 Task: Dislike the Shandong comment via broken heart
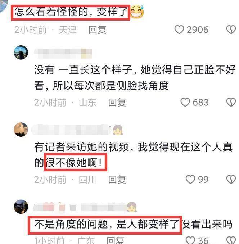coord(231,102)
